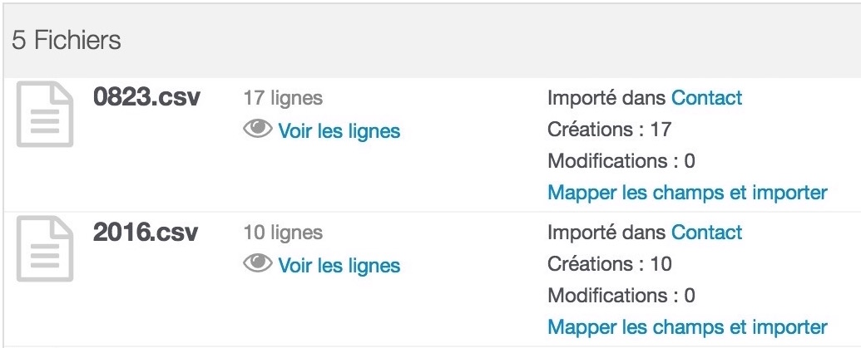861x348 pixels.
Task: Click the 'Importé dans' text for 2016.csv
Action: point(606,233)
